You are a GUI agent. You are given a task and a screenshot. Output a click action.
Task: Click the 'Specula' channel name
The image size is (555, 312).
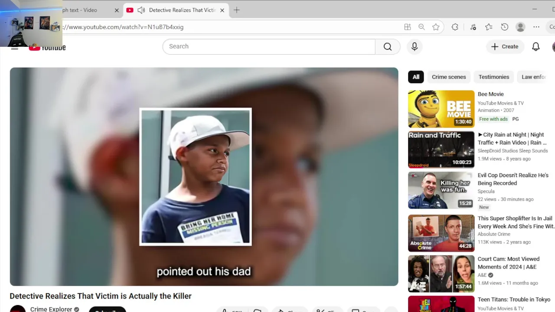(486, 192)
